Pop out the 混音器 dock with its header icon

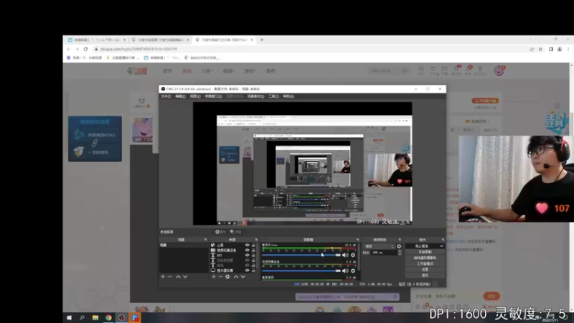click(x=357, y=240)
